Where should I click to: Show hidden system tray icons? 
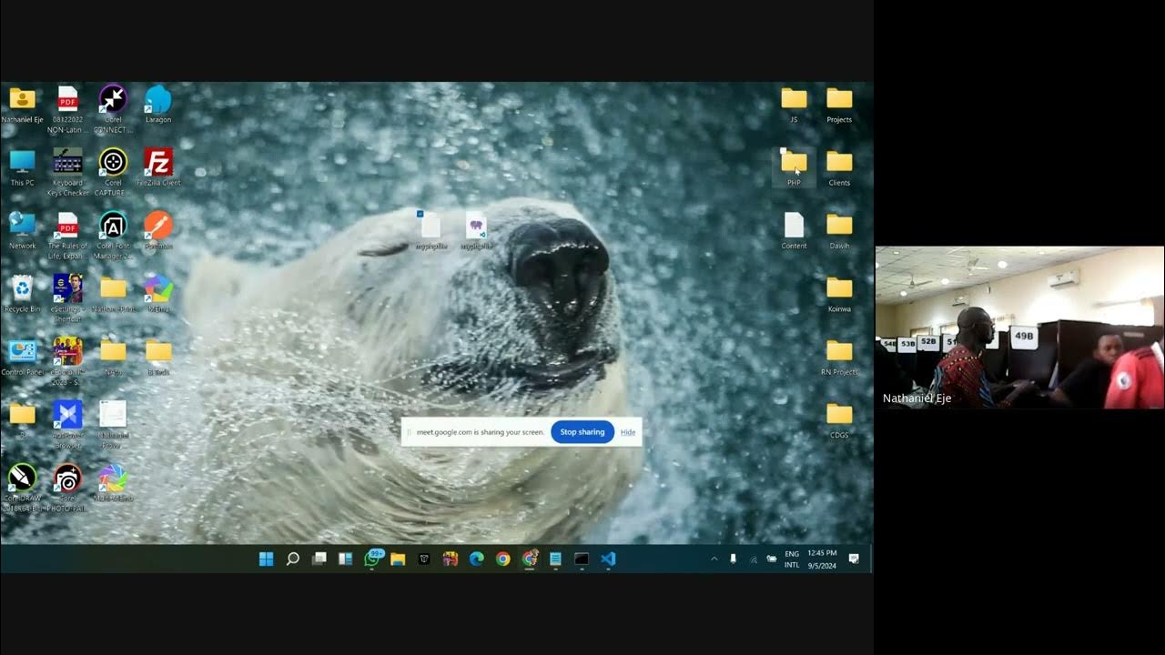[714, 559]
